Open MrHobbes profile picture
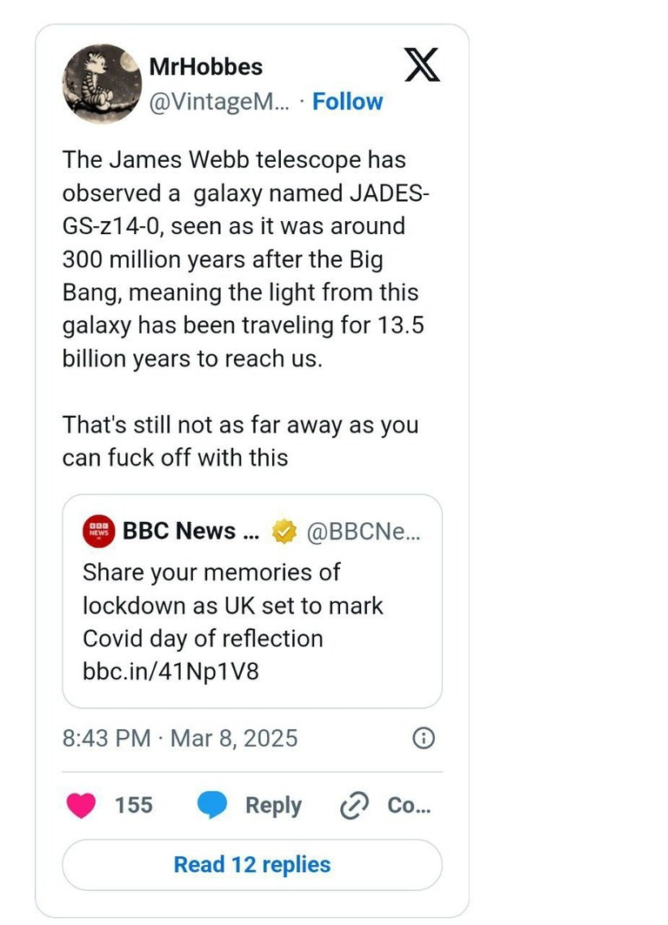The height and width of the screenshot is (925, 668). point(101,84)
